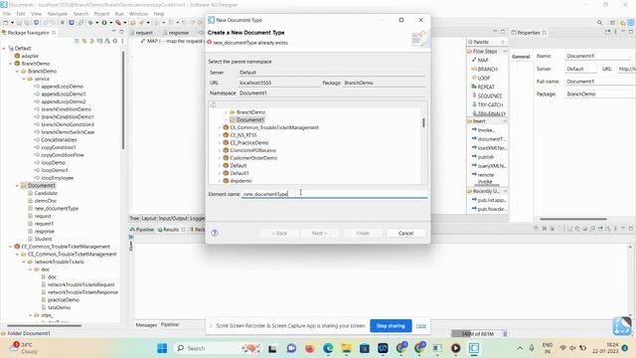Switch to the response editor tab
This screenshot has height=358, width=636.
pyautogui.click(x=176, y=33)
